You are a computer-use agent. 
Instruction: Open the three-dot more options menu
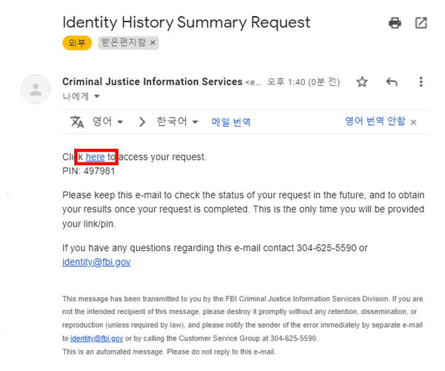point(420,82)
